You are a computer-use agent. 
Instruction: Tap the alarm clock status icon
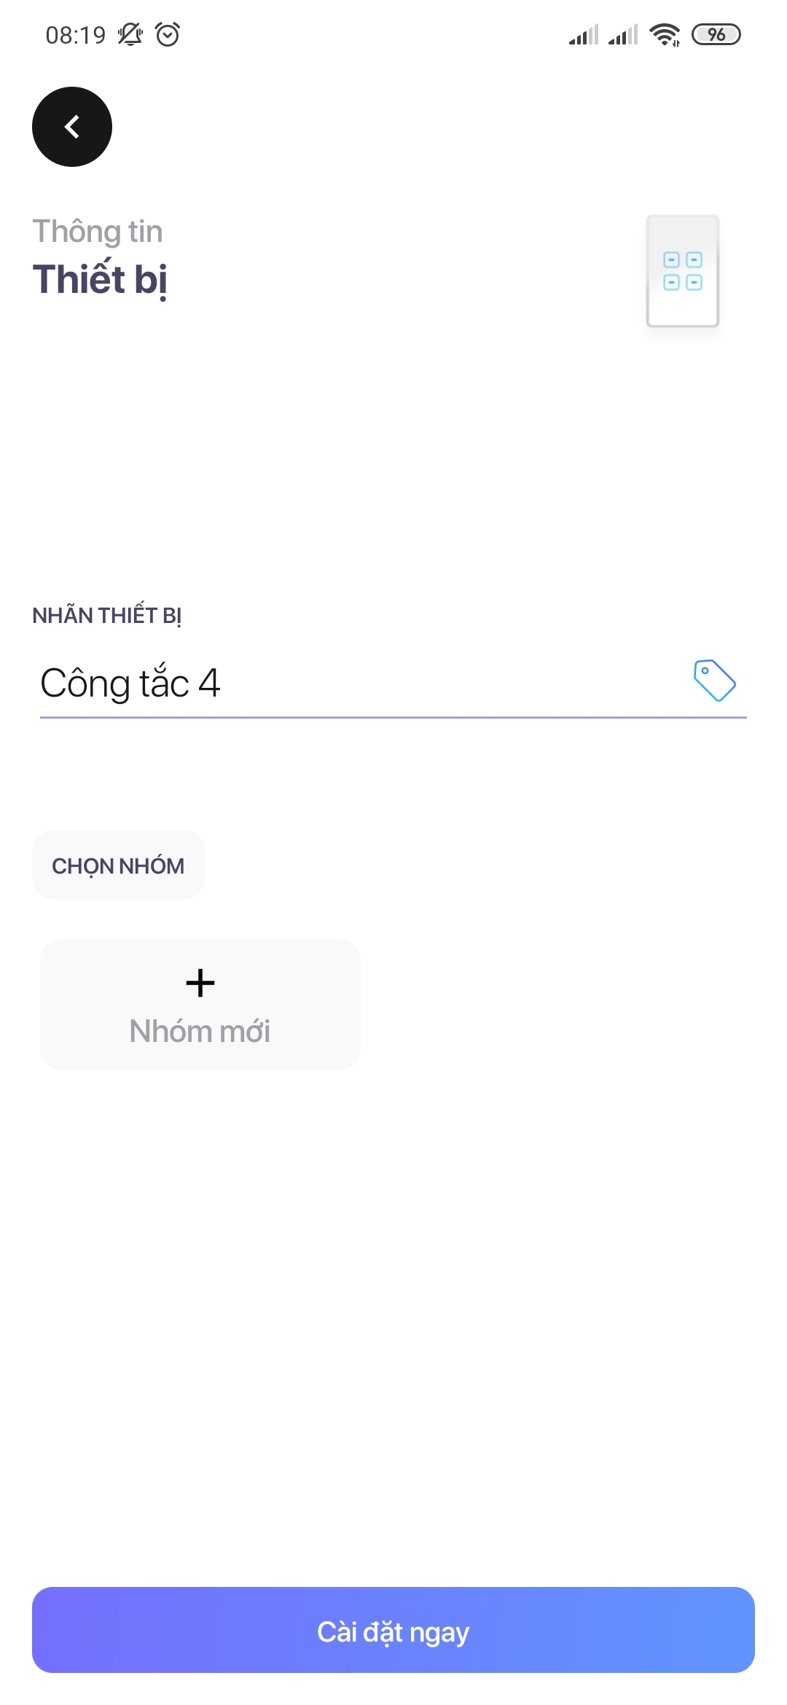click(x=168, y=34)
